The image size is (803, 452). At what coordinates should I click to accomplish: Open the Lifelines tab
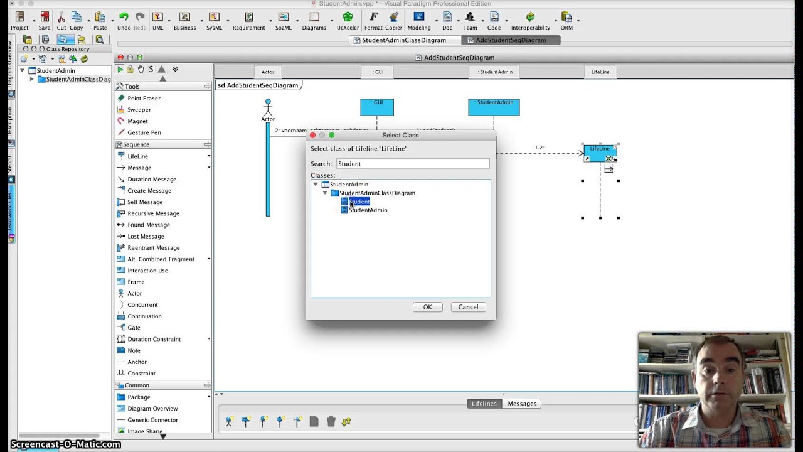click(x=484, y=404)
